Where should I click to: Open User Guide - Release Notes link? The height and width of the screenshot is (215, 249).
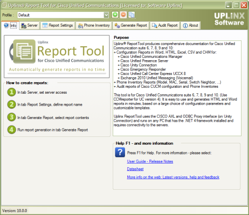coord(150,161)
